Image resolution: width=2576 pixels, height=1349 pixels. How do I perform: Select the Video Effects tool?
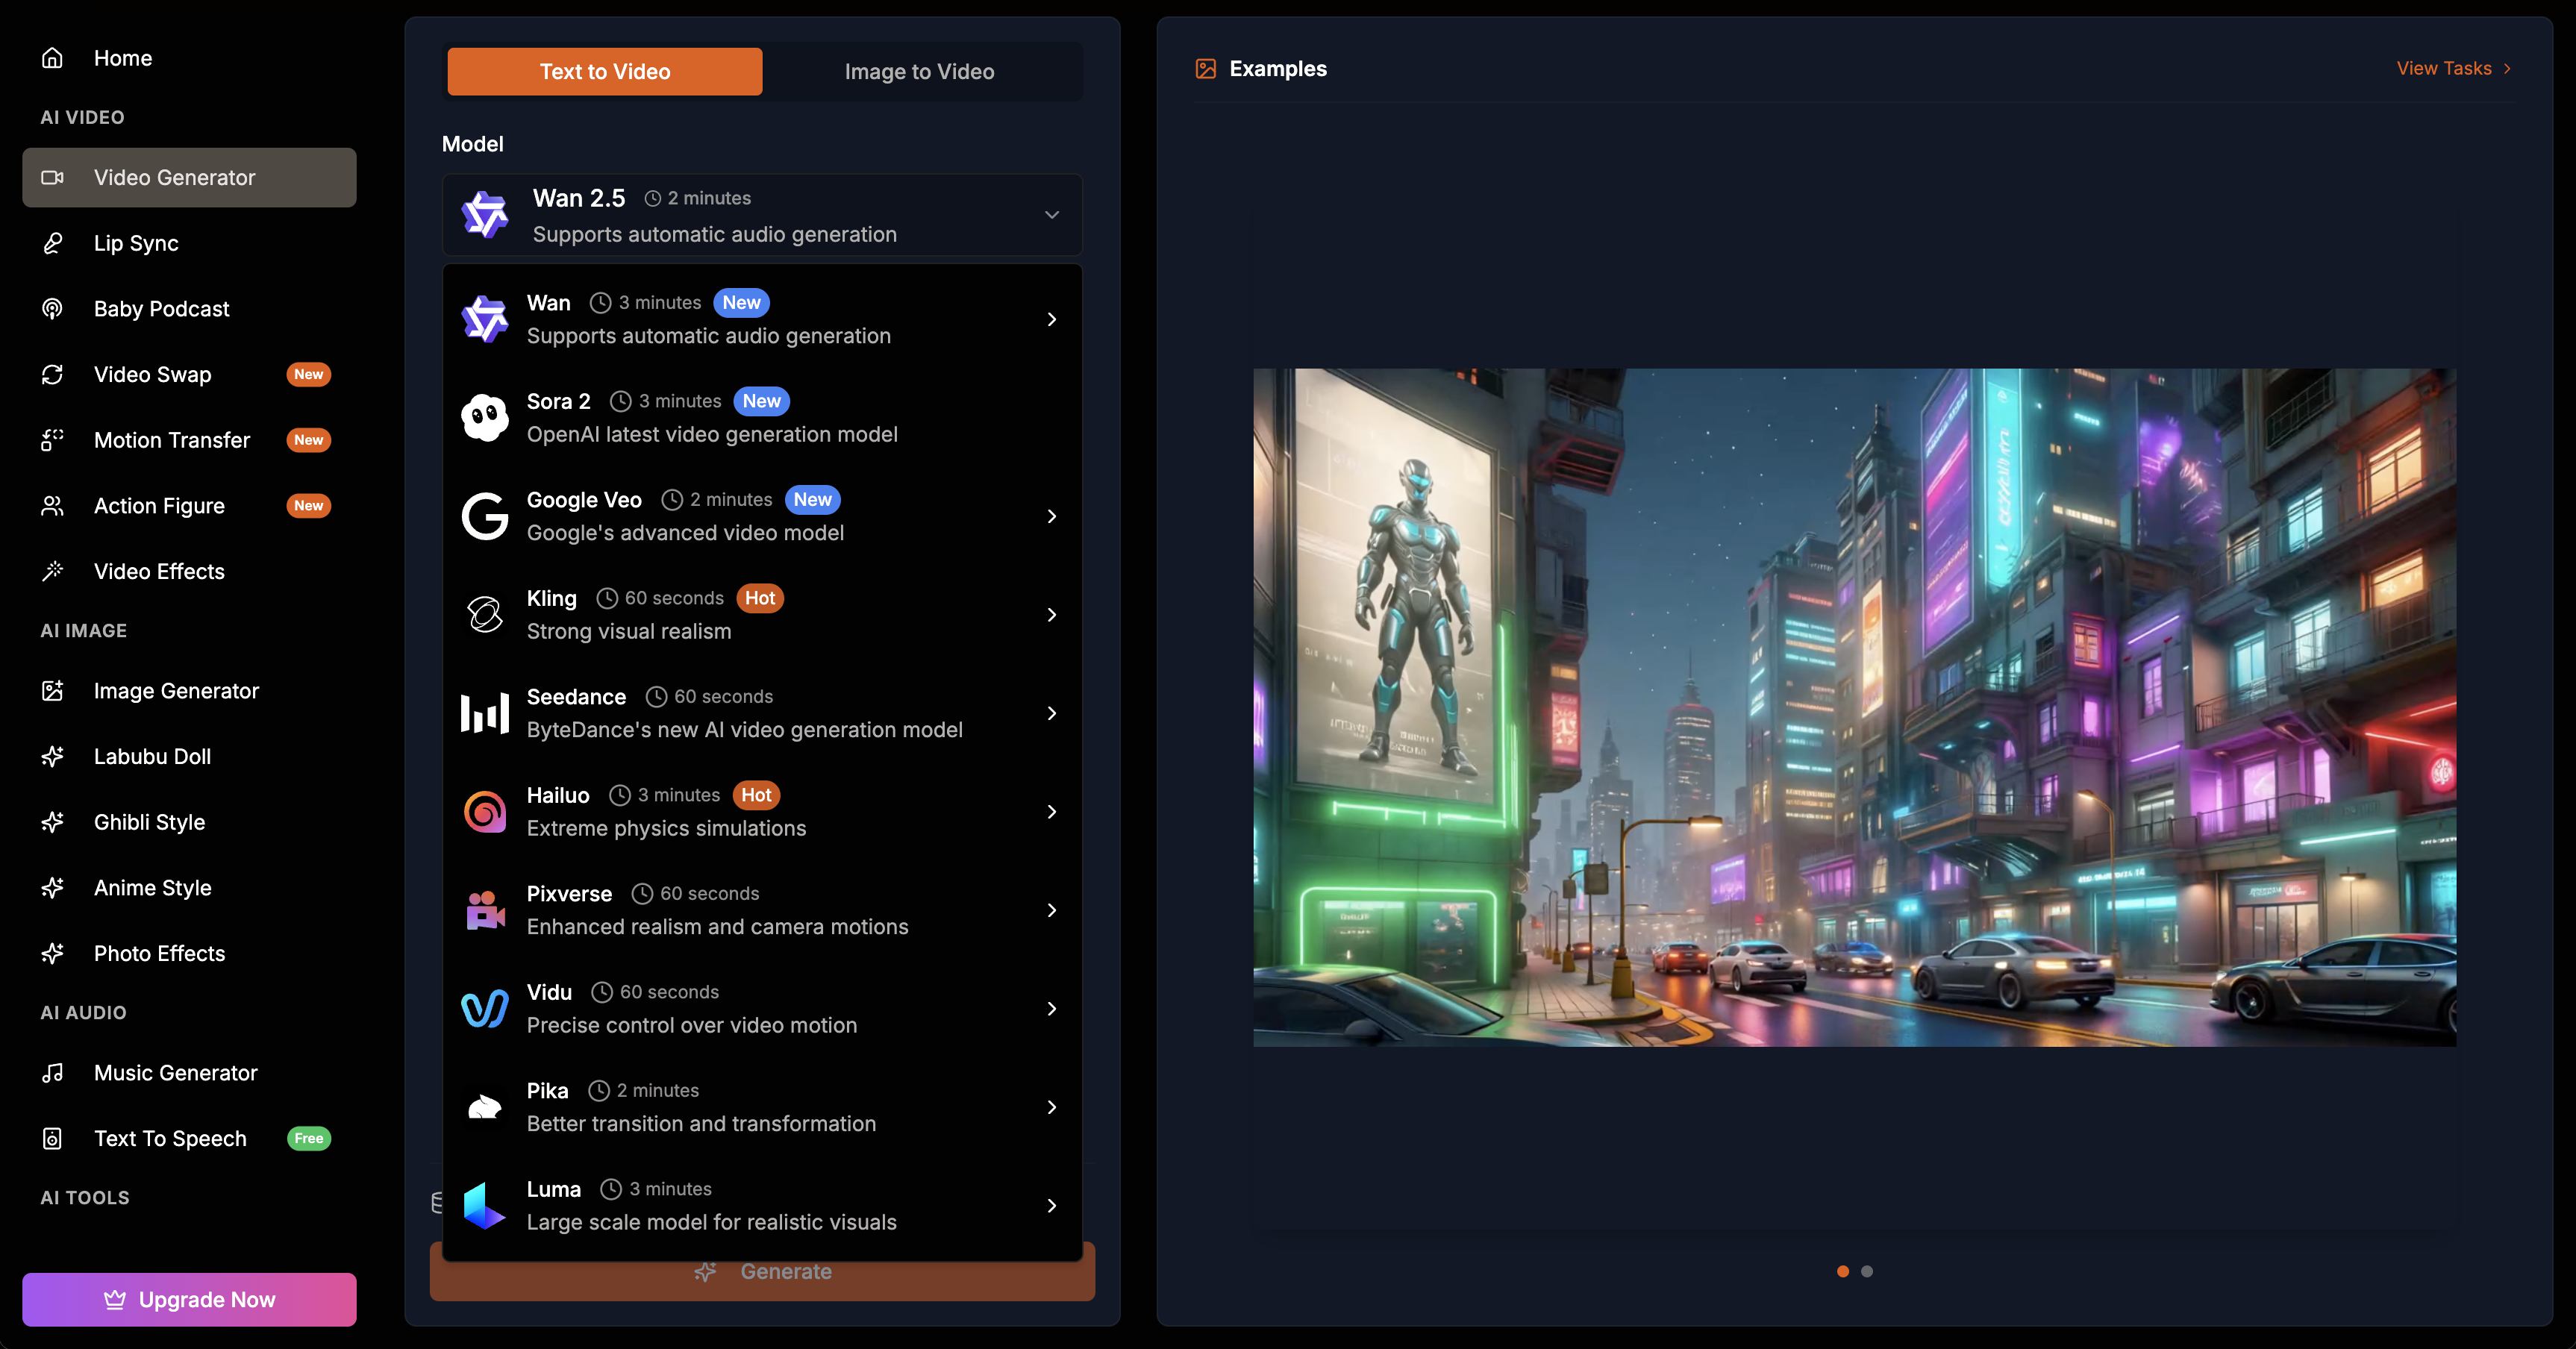[158, 571]
